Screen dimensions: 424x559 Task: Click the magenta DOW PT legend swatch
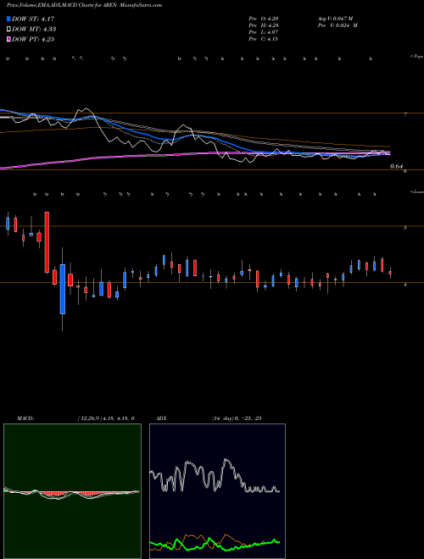tap(9, 39)
